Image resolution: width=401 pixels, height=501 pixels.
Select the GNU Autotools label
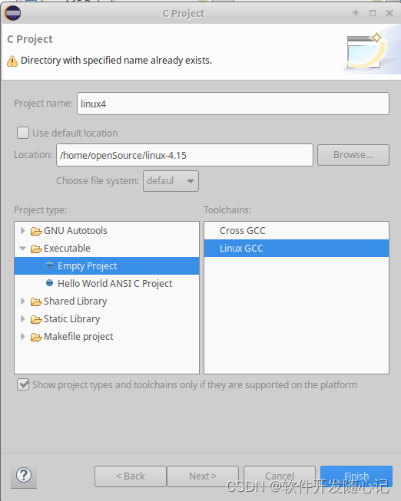pos(75,231)
